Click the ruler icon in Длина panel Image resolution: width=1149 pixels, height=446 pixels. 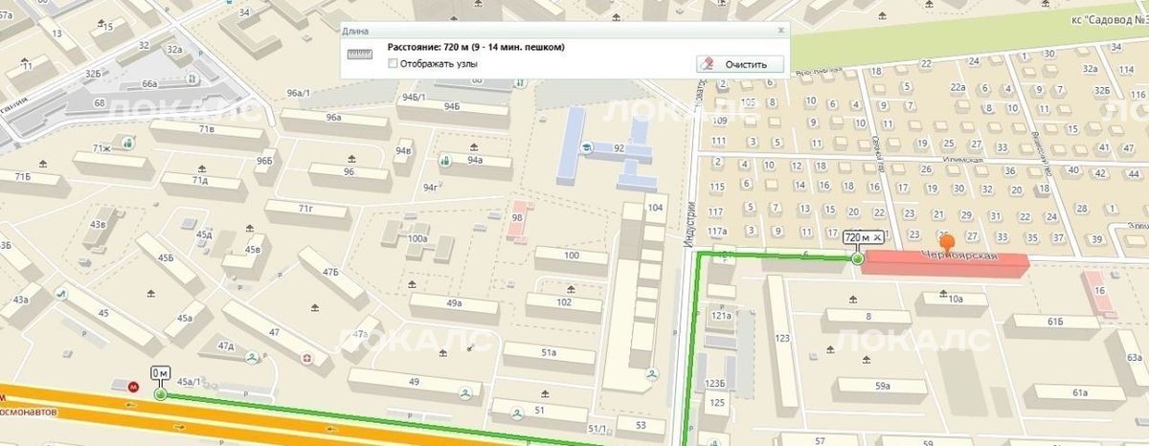[x=359, y=53]
